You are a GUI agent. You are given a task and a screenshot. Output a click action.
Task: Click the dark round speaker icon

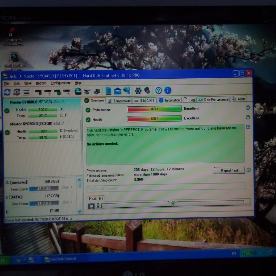pyautogui.click(x=147, y=90)
